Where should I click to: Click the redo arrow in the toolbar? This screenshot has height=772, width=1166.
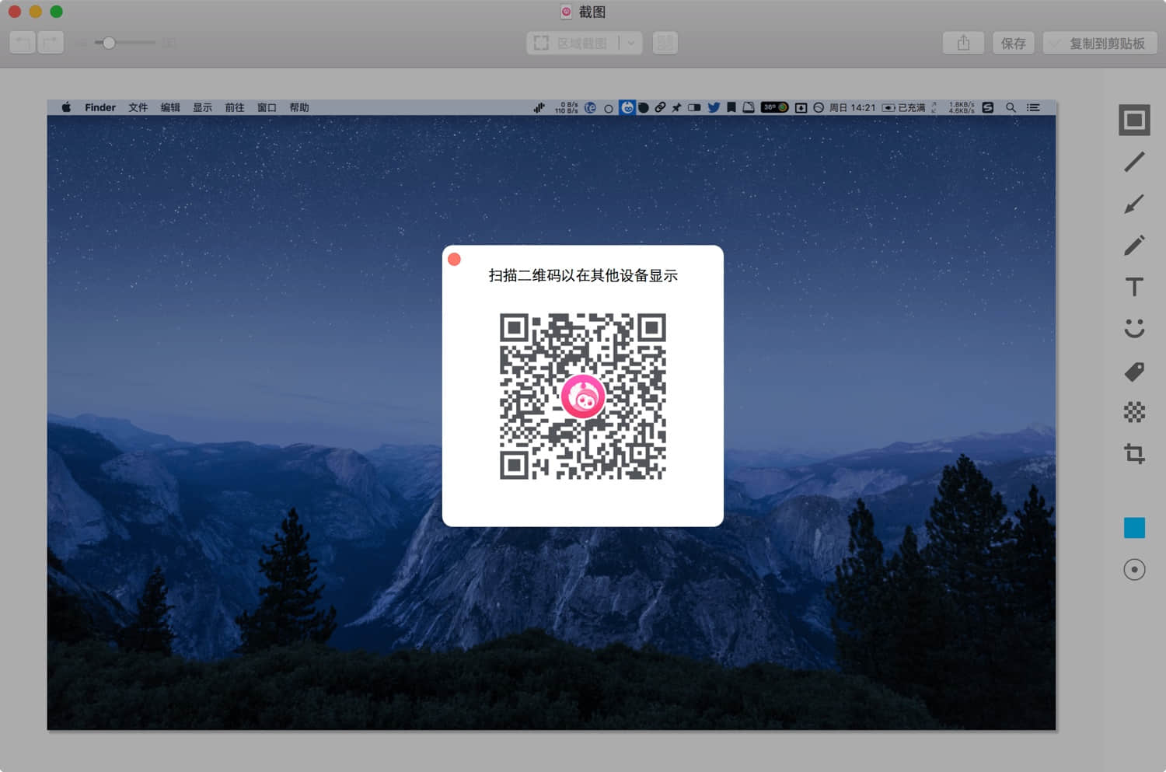[51, 43]
